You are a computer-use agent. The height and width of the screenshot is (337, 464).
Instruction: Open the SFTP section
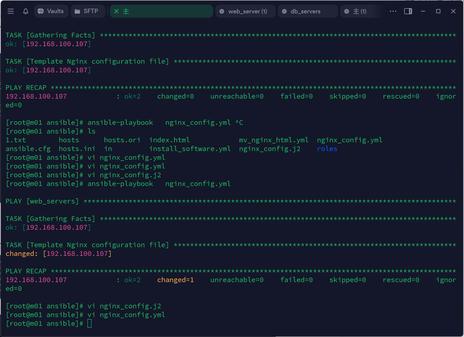[88, 11]
